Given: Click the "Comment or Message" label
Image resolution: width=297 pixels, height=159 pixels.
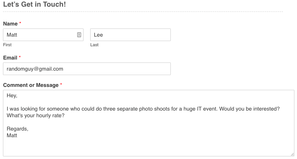Looking at the screenshot, I should [31, 85].
